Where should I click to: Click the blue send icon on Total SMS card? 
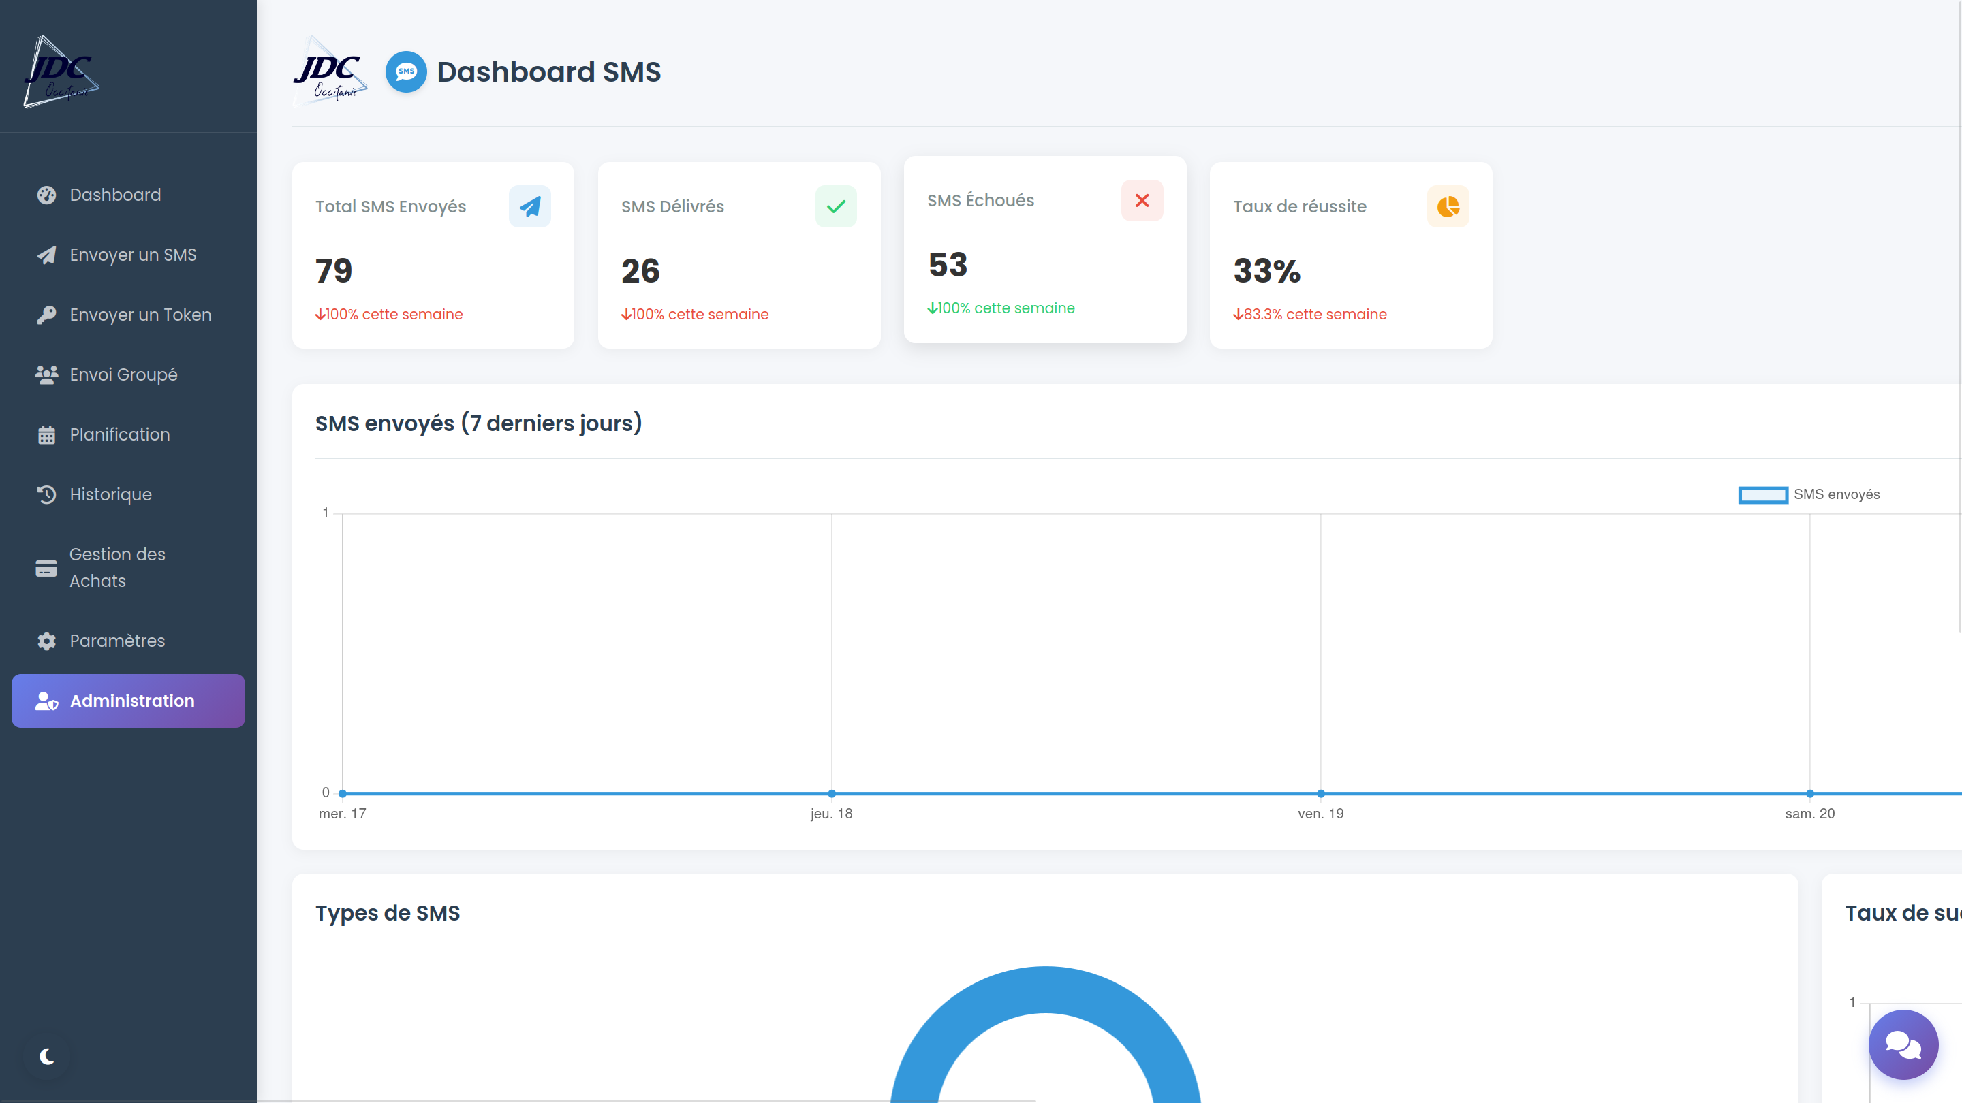point(529,206)
